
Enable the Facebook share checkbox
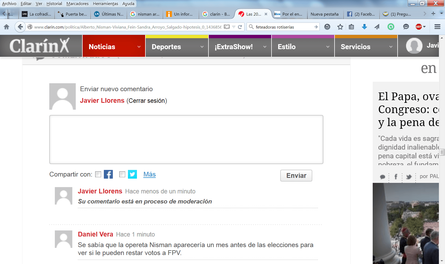(98, 174)
